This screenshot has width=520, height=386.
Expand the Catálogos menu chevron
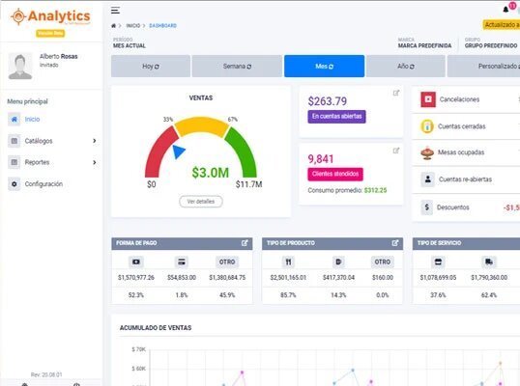tap(95, 141)
